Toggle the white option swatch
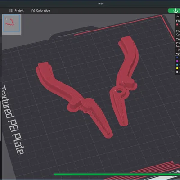Screen dimensions: 180x180 [x=177, y=72]
